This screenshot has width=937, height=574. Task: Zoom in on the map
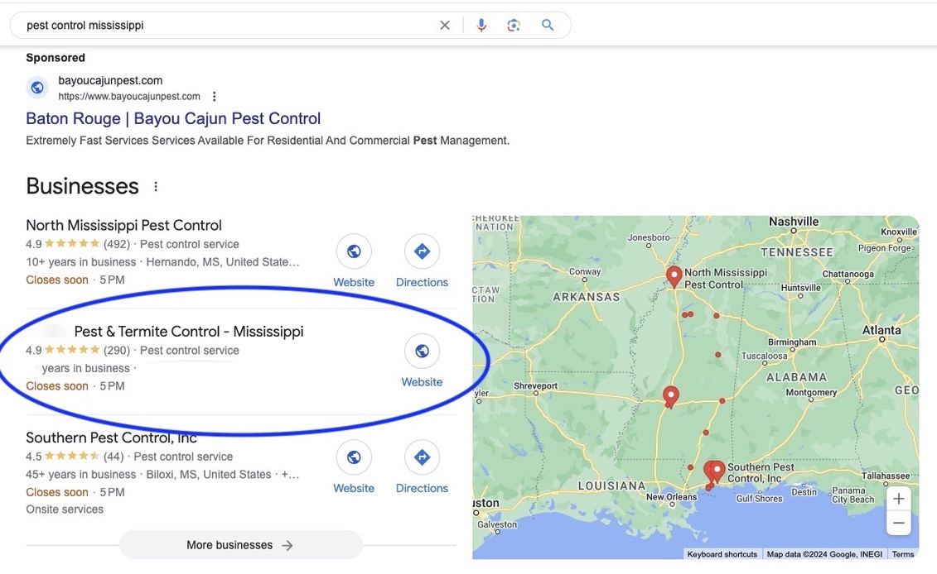tap(898, 499)
